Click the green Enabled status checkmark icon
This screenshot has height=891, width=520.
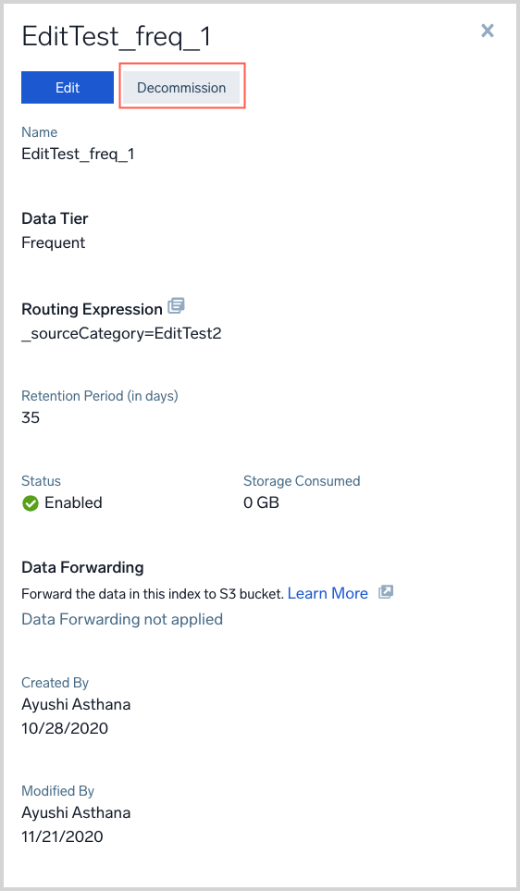[31, 503]
